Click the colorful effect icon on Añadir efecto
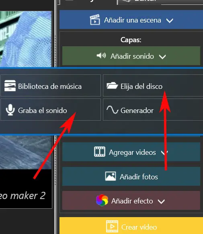 (x=102, y=200)
